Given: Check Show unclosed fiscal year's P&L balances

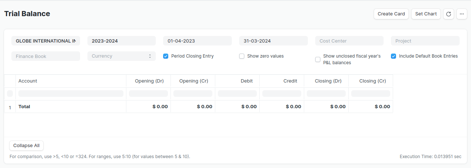Looking at the screenshot, I should 318,59.
